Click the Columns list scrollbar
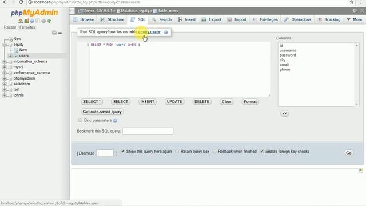366x206 pixels. (356, 74)
